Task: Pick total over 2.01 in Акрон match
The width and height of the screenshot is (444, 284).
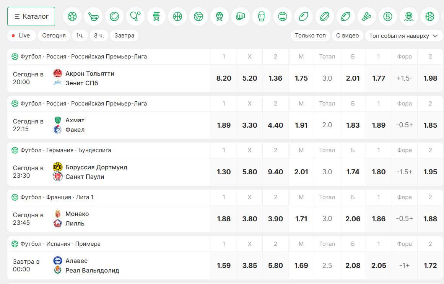Action: (x=353, y=78)
